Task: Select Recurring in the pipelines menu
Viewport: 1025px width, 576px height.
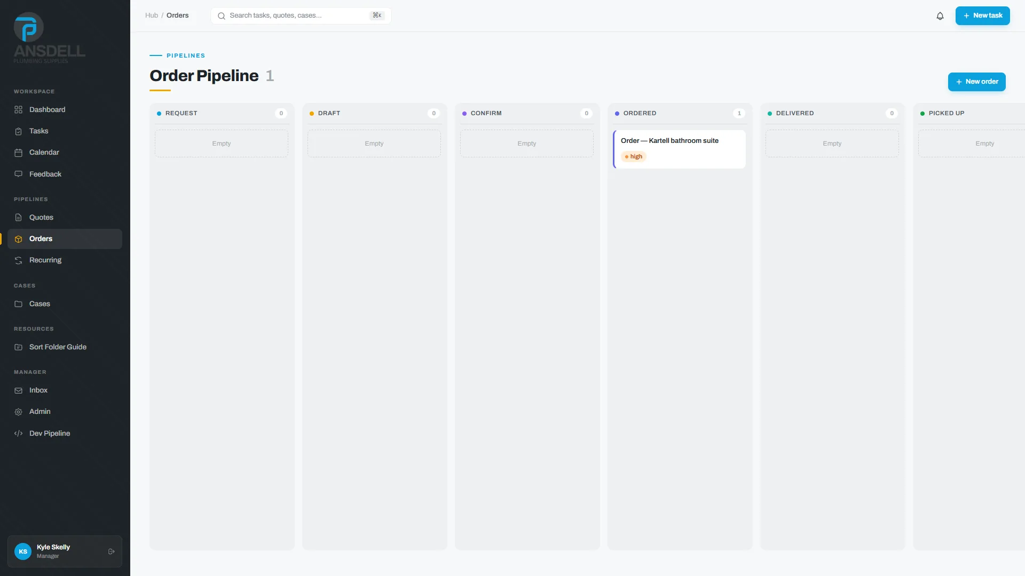Action: click(65, 260)
